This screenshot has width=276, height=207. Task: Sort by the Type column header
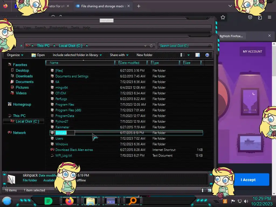click(165, 63)
